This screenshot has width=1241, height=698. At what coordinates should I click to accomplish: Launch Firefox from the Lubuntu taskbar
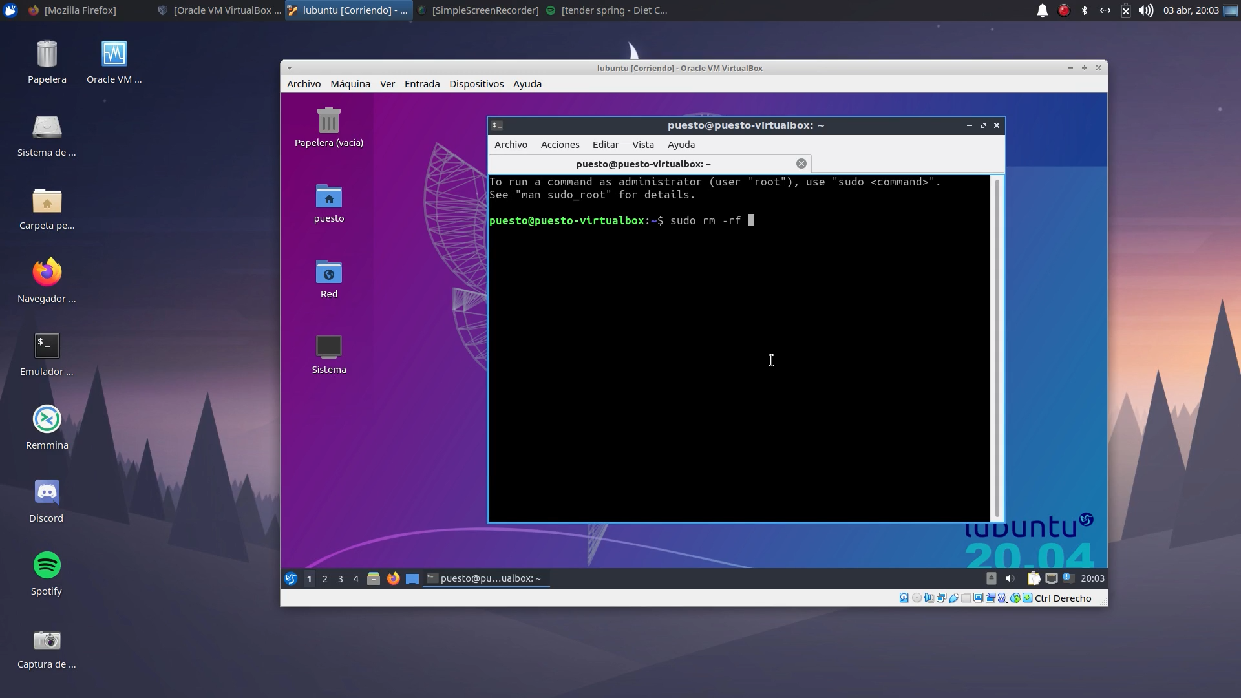tap(393, 578)
